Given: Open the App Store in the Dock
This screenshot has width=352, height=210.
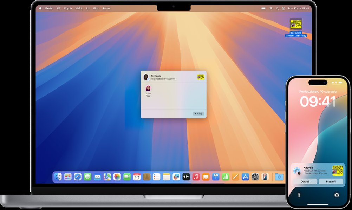Looking at the screenshot, I should 245,177.
